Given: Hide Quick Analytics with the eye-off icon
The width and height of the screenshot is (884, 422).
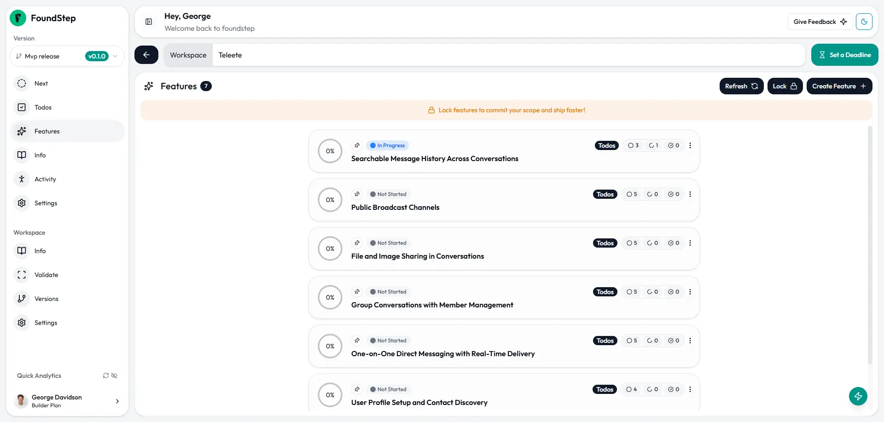Looking at the screenshot, I should (x=114, y=376).
